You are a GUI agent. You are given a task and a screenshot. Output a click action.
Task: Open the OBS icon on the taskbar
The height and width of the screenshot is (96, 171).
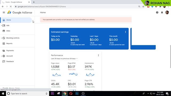[83, 93]
